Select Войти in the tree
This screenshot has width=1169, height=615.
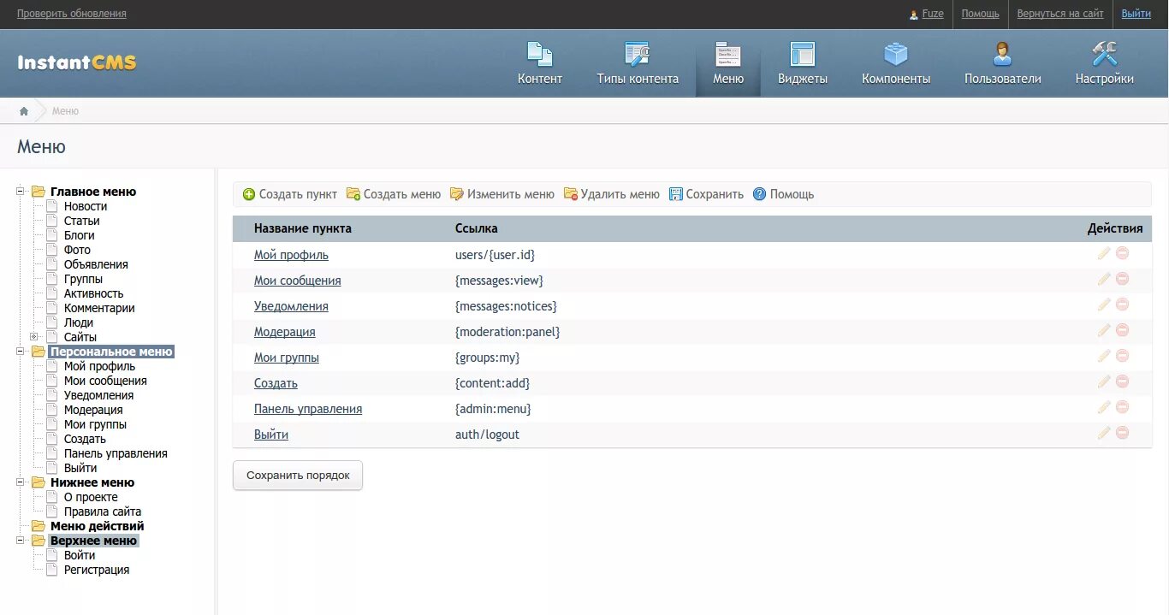click(x=80, y=555)
